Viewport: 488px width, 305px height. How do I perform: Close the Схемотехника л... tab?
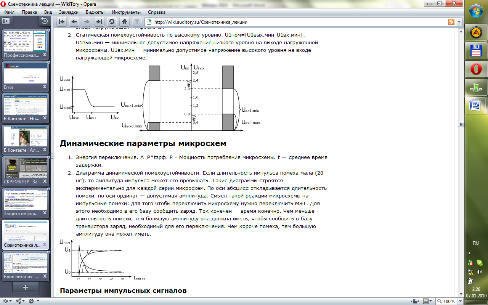[x=45, y=245]
